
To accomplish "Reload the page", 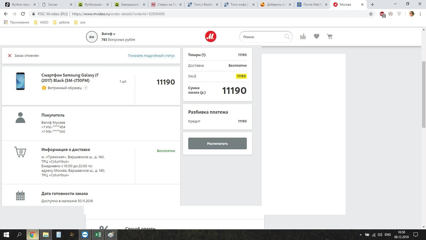I will 23,14.
